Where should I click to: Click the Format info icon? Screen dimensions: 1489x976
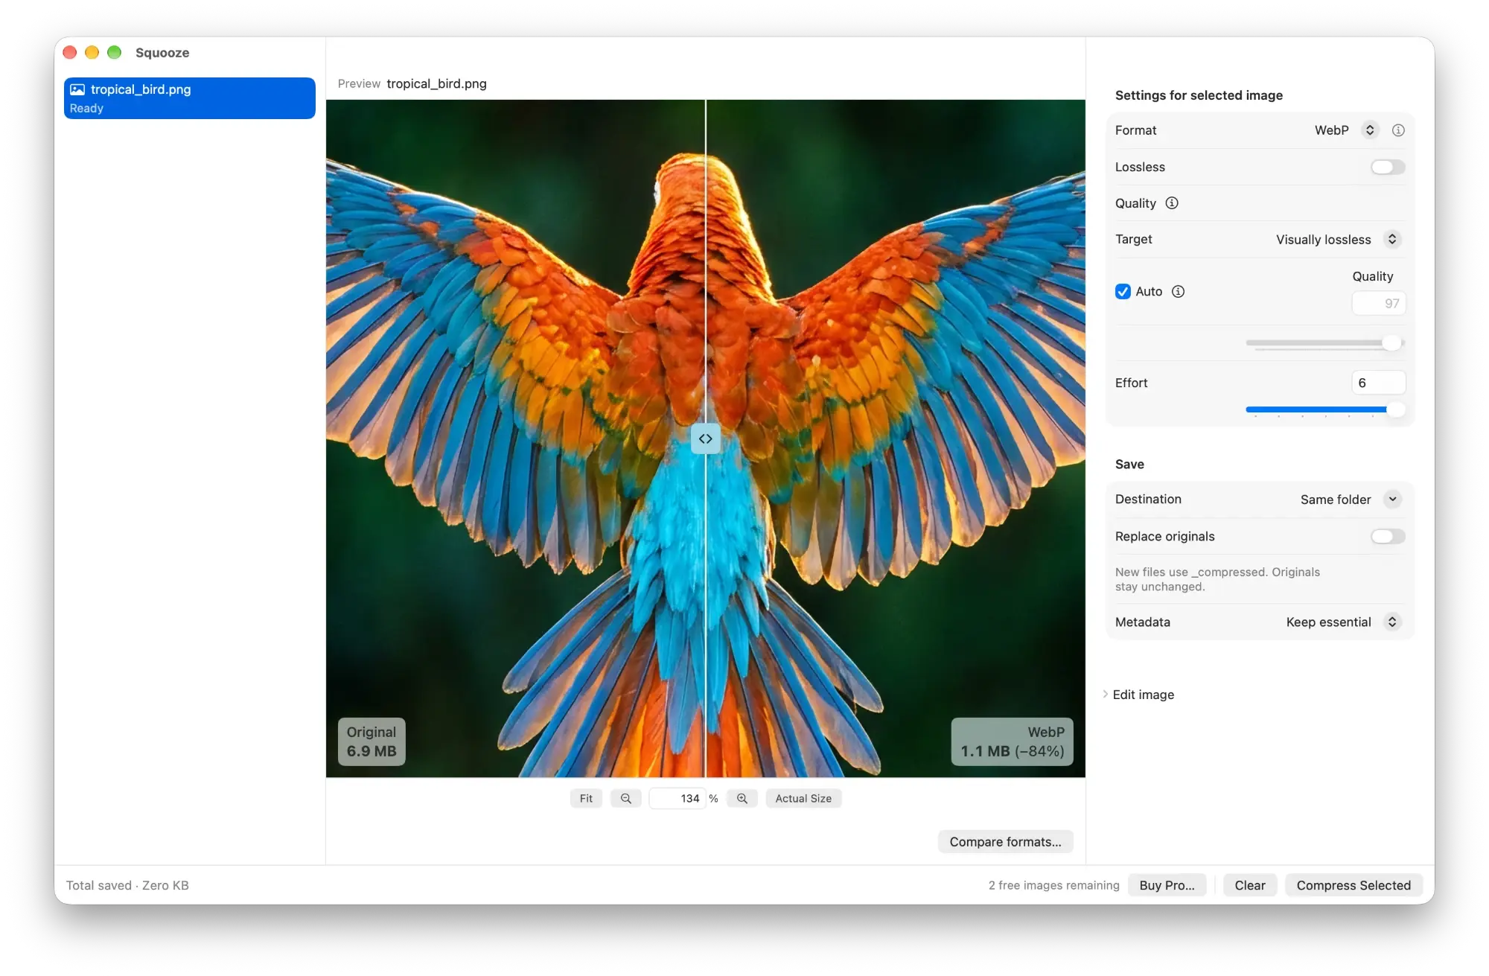click(1398, 130)
